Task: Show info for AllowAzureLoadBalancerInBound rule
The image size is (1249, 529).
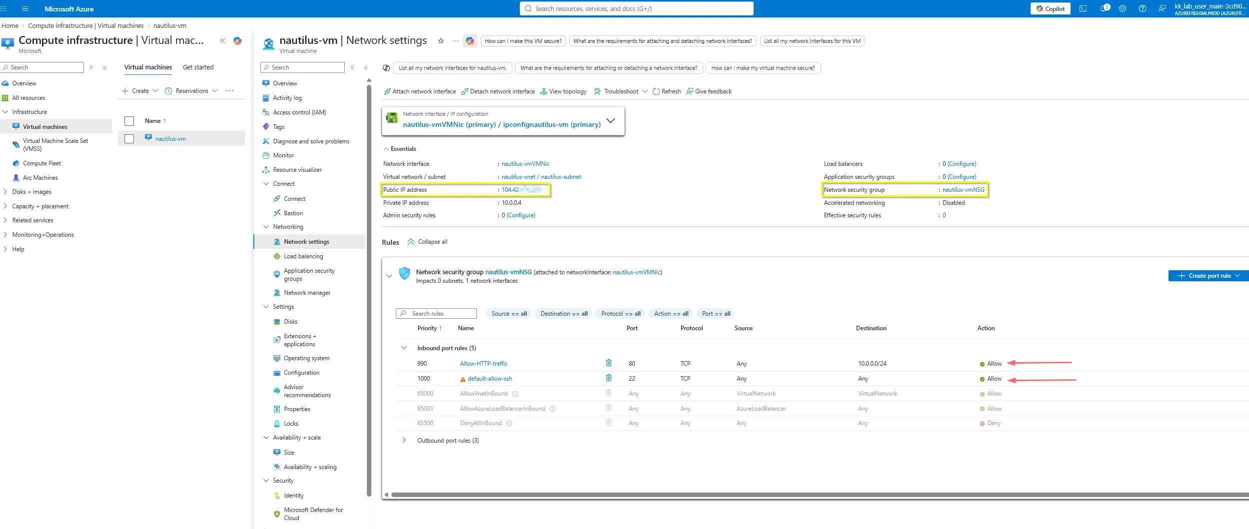Action: tap(553, 409)
